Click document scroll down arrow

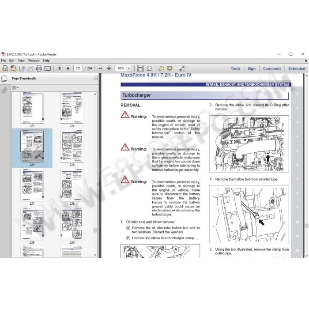click(306, 256)
